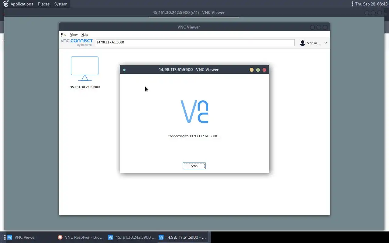
Task: Open the 45.161.30.242:5900 computer icon
Action: click(x=84, y=69)
